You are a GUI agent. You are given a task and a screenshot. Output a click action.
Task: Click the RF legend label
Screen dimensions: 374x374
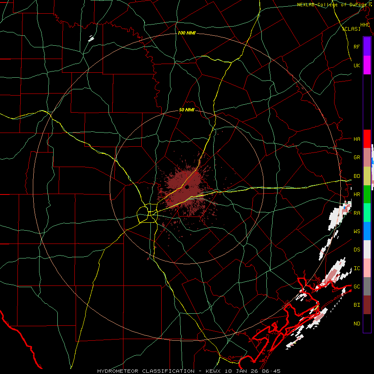point(357,47)
